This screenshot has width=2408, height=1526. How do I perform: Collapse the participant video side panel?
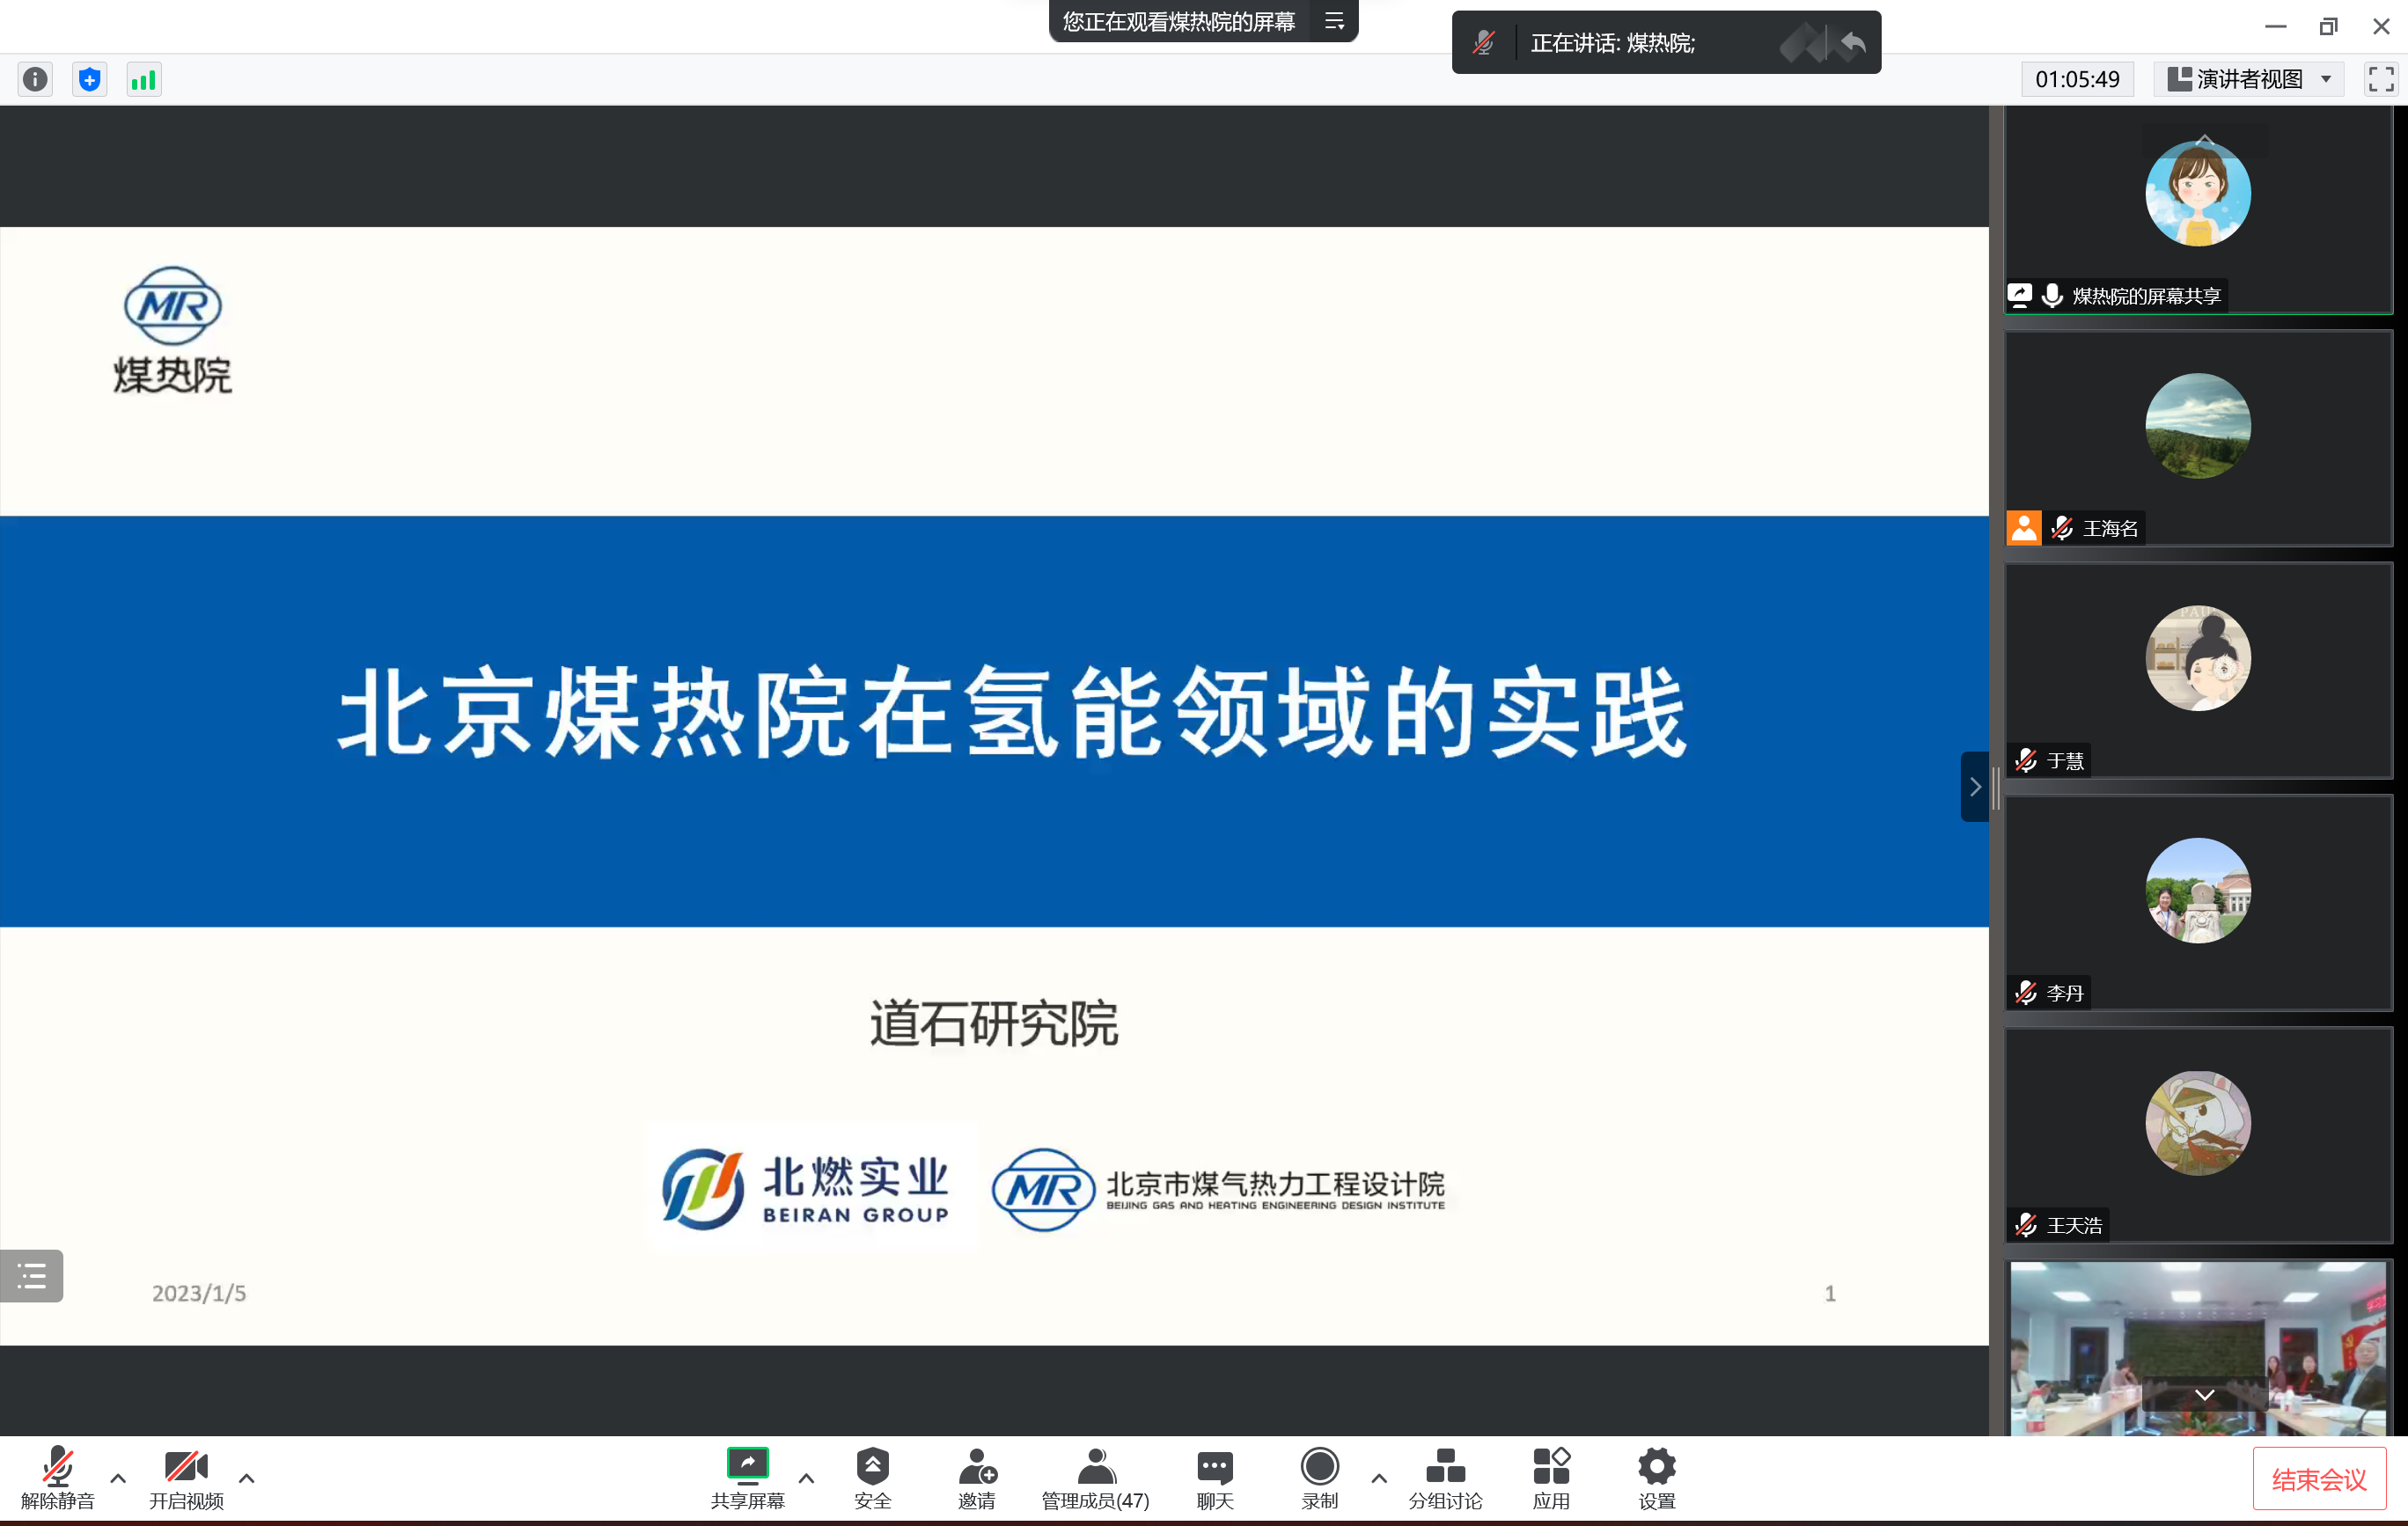pyautogui.click(x=1974, y=787)
